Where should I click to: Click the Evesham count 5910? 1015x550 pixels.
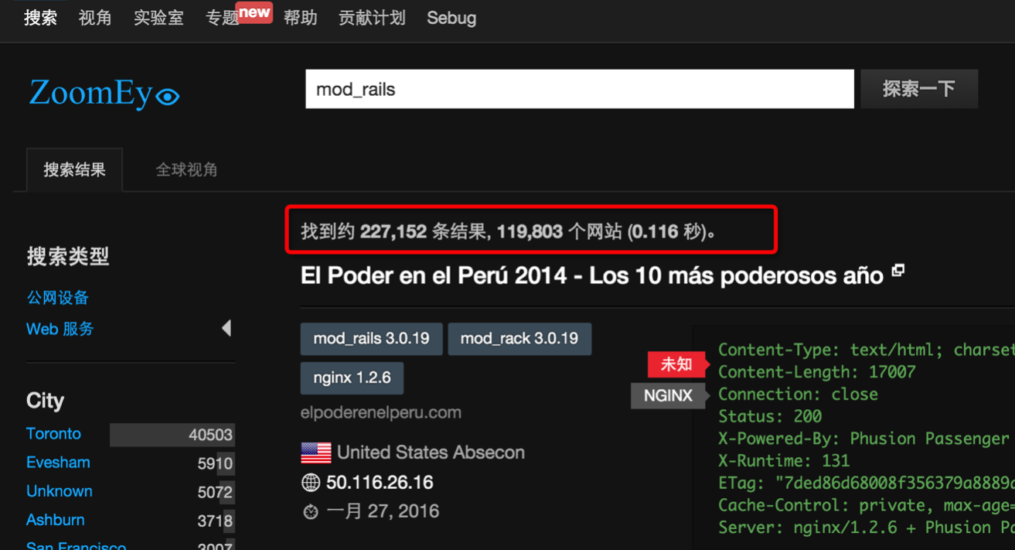point(215,463)
